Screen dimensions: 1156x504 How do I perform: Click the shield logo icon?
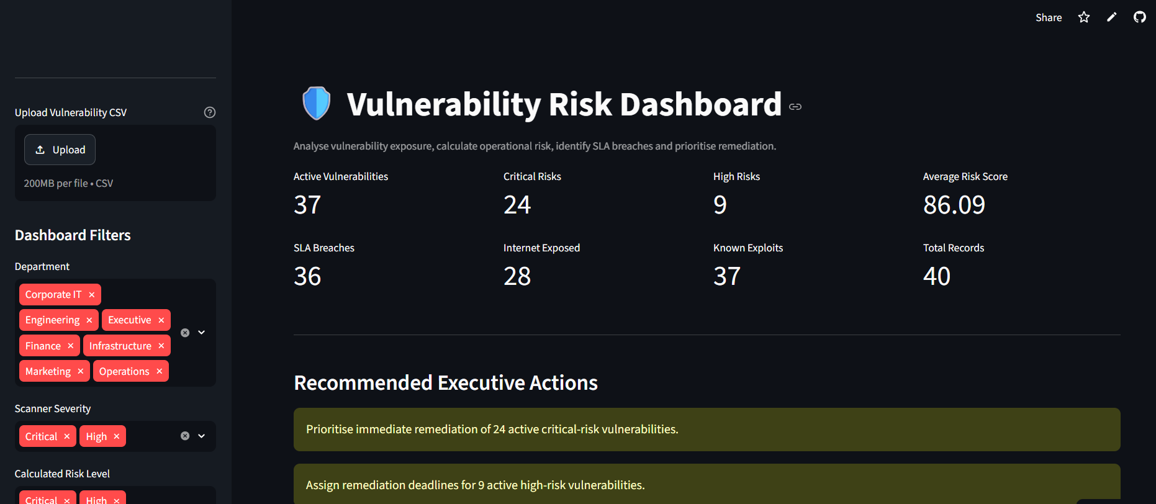(x=317, y=103)
